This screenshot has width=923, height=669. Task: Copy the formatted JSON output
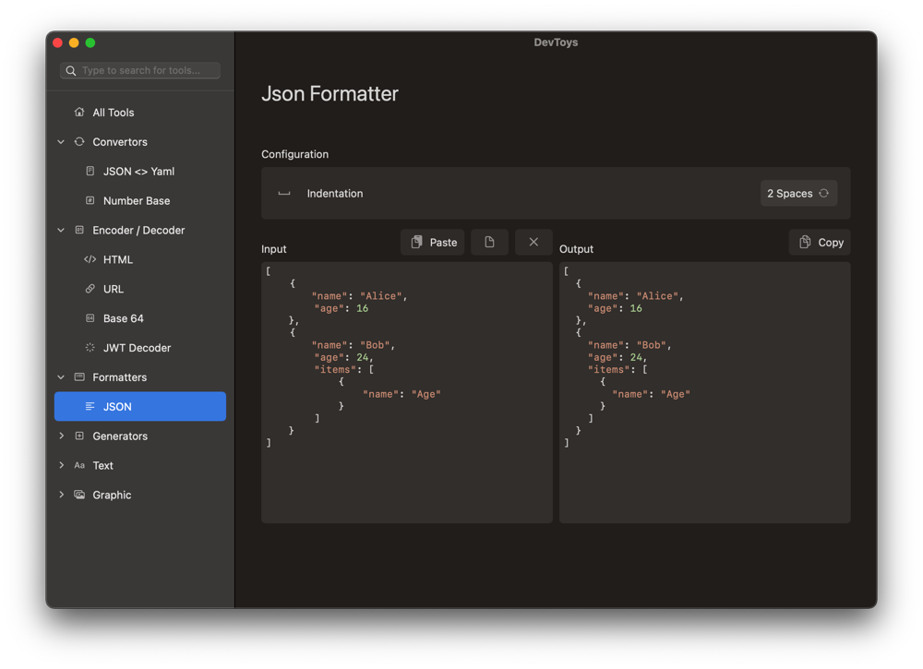point(820,242)
